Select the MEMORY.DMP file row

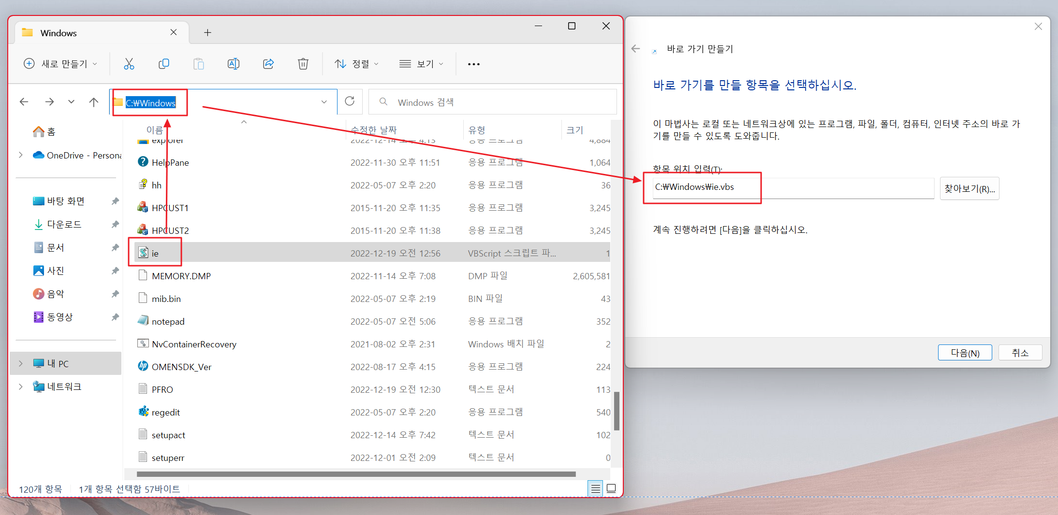click(x=372, y=276)
